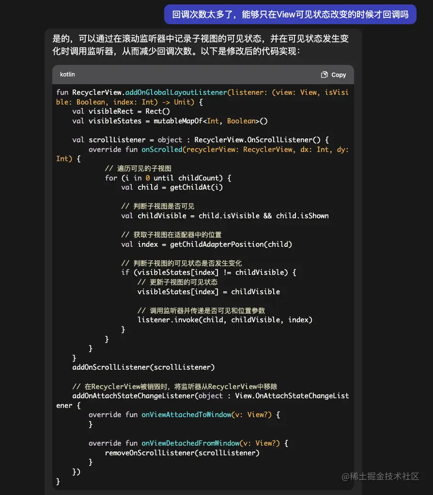Image resolution: width=433 pixels, height=495 pixels.
Task: Click the user's question message bubble
Action: pos(290,15)
